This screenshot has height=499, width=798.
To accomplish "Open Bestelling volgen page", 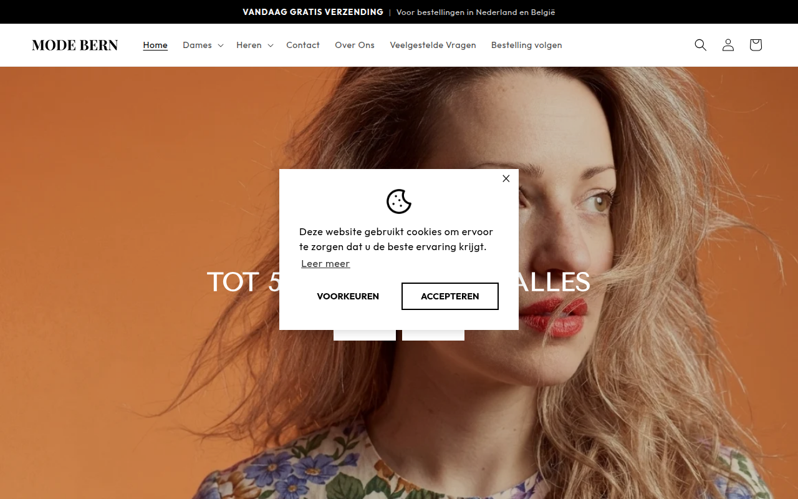I will pyautogui.click(x=527, y=45).
